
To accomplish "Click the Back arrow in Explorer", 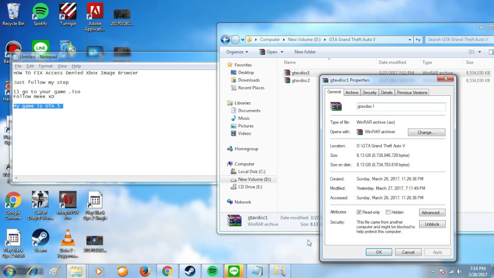I will point(225,39).
